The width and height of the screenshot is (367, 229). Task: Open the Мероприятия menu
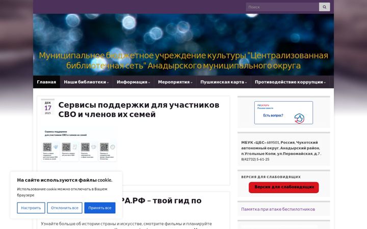(175, 82)
